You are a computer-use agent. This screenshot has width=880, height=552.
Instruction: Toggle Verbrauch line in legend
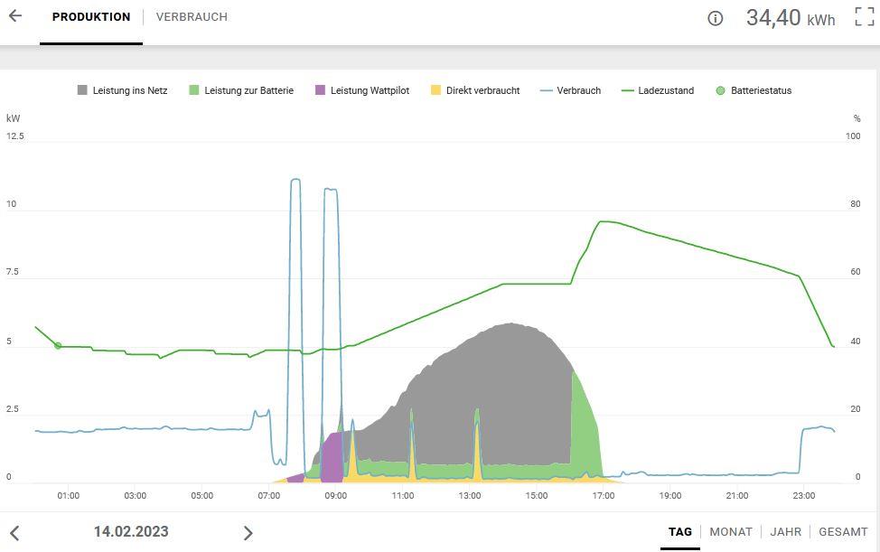pos(570,90)
